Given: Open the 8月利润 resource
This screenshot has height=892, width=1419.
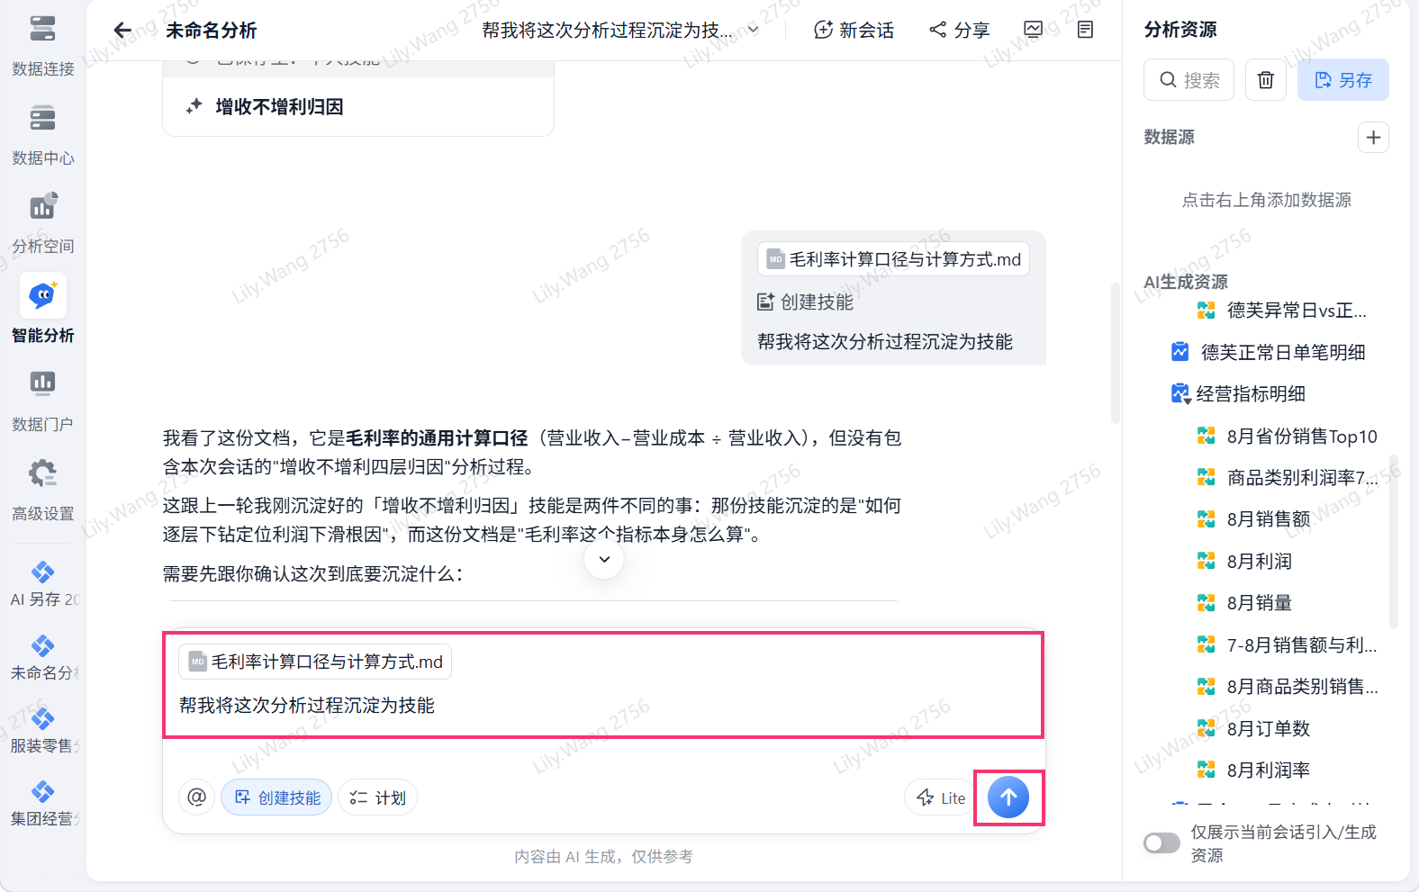Looking at the screenshot, I should coord(1245,562).
